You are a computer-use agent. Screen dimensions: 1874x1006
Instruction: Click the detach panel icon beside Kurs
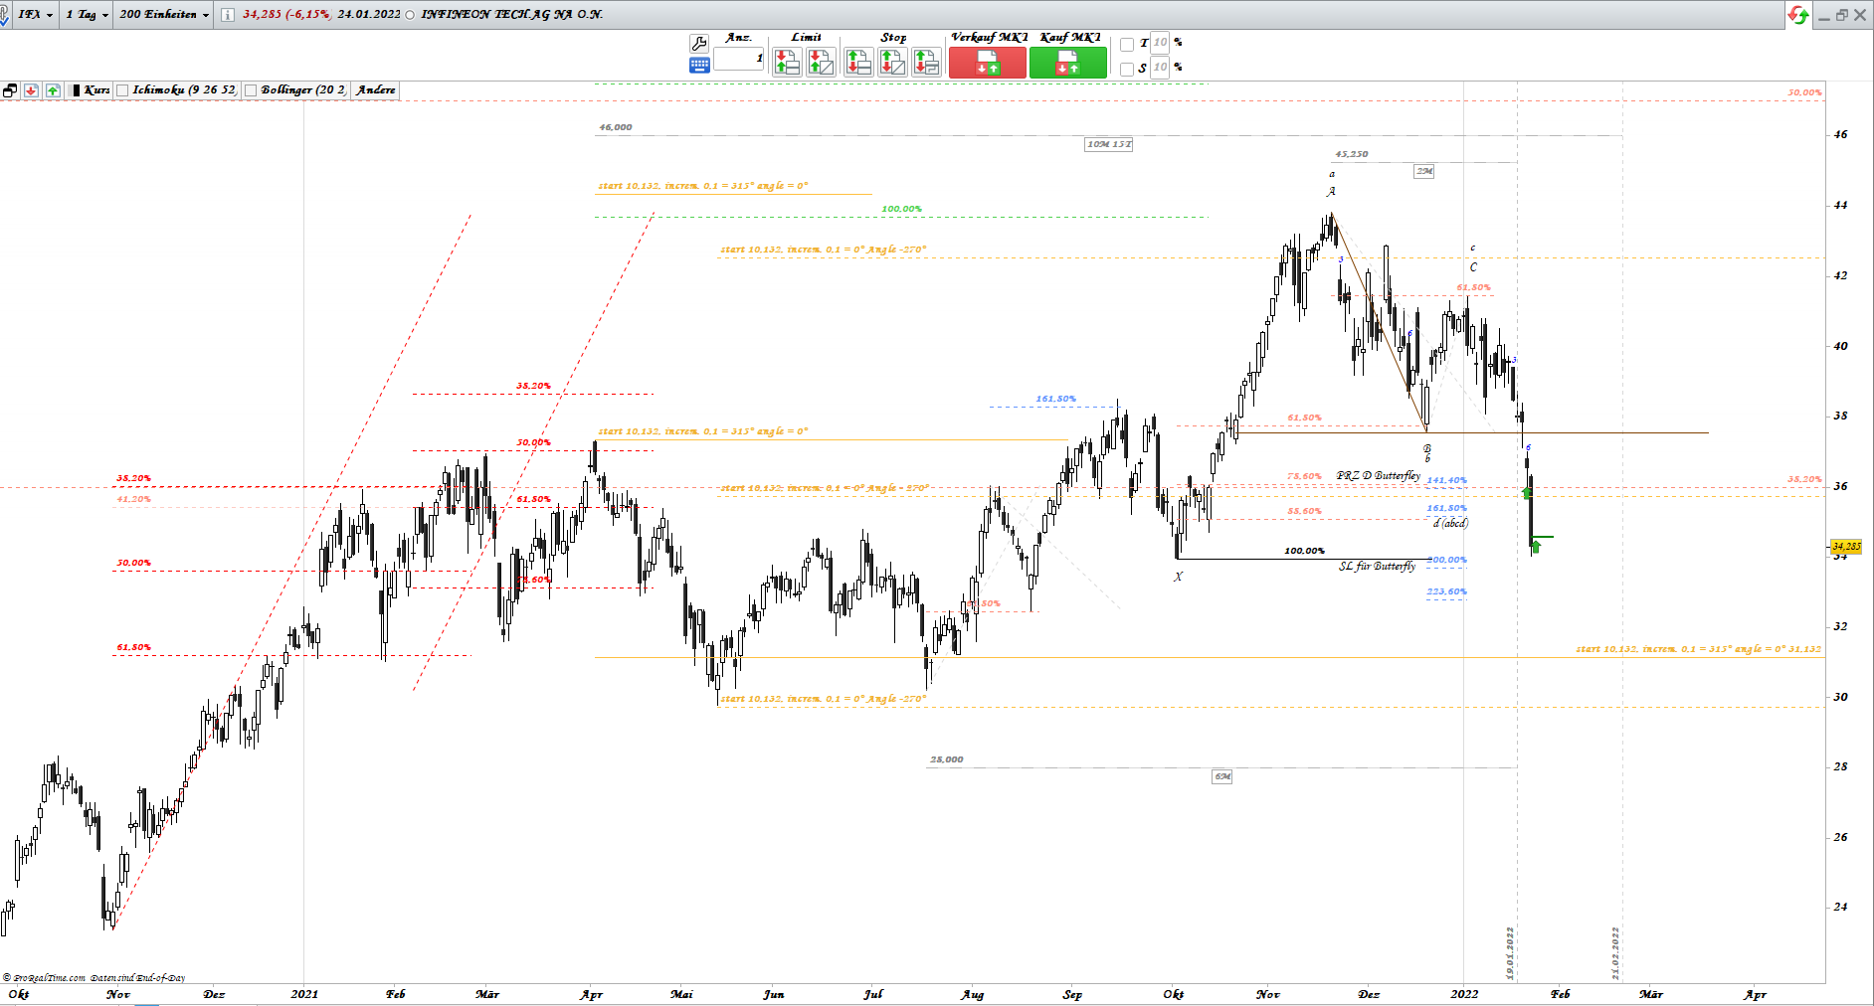[10, 90]
